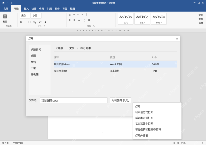The height and width of the screenshot is (145, 206).
Task: Open the file type dropdown 所有文件 (*.*)
Action: [x=120, y=100]
